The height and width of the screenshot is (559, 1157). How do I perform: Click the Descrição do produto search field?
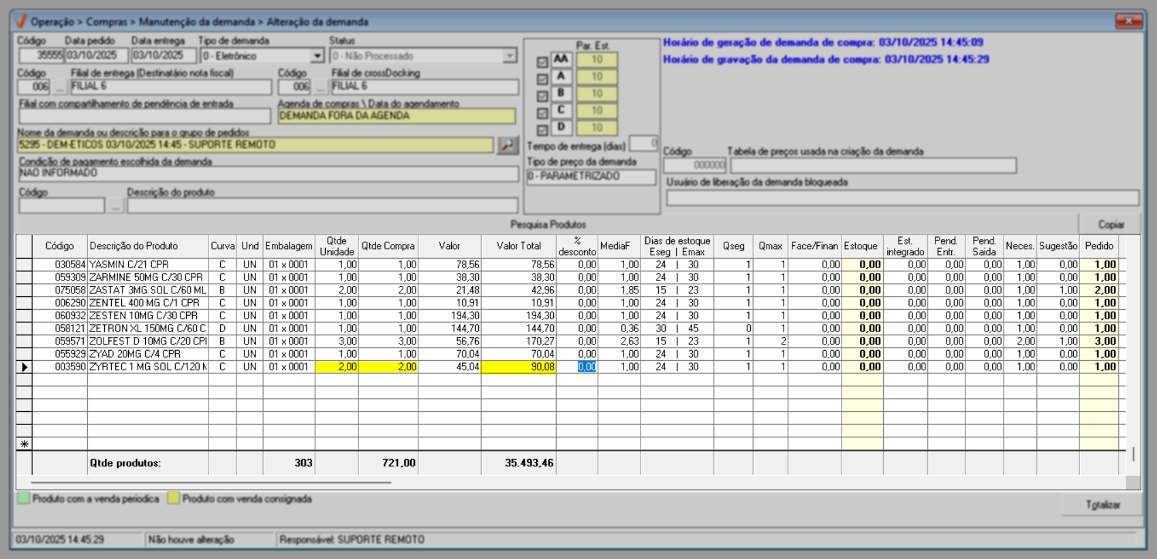coord(322,206)
